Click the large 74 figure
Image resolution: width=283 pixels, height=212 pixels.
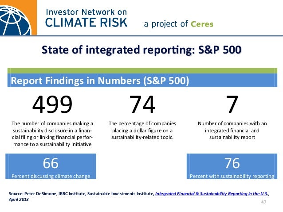click(142, 104)
